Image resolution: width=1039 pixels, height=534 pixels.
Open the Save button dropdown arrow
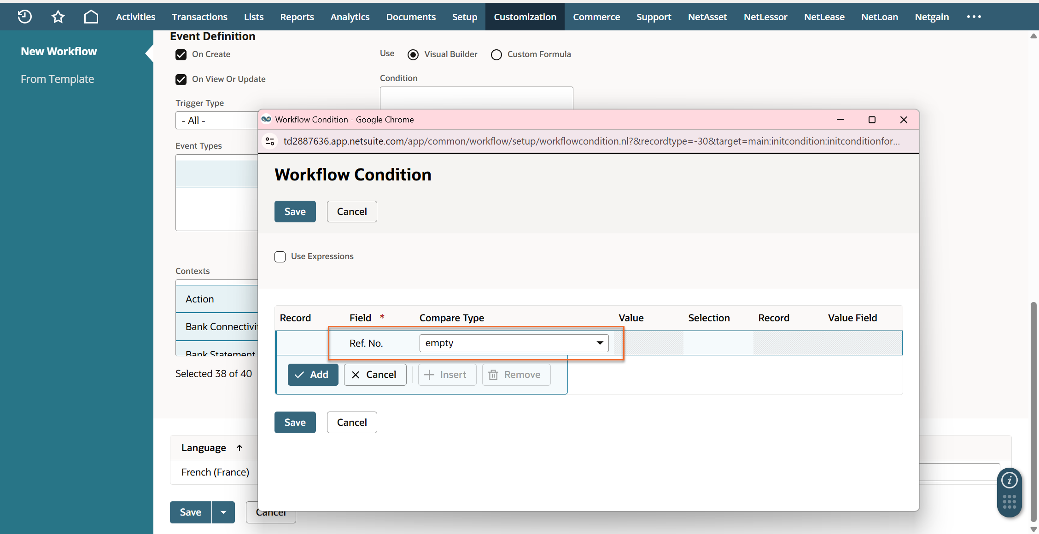pyautogui.click(x=223, y=512)
